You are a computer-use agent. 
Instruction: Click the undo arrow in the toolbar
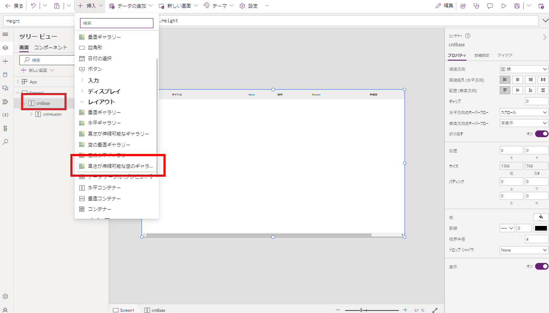click(33, 6)
